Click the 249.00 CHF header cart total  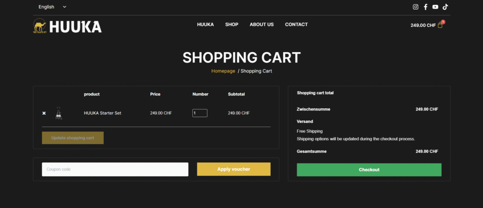coord(423,25)
